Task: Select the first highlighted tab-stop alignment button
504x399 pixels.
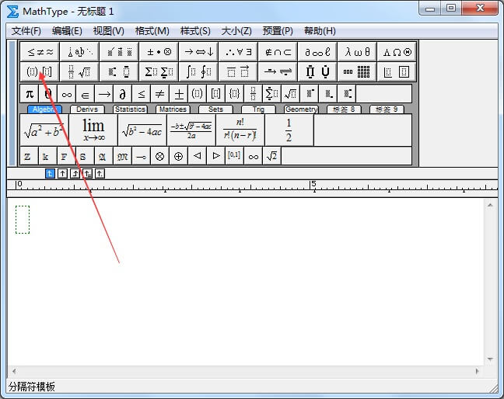Action: click(x=50, y=174)
